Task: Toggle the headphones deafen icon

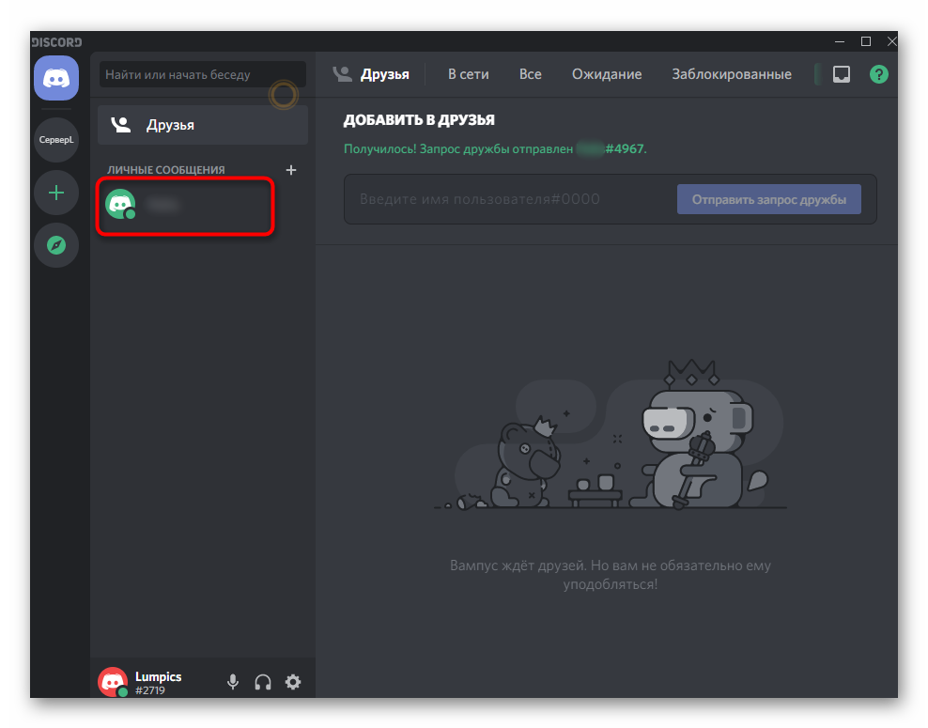Action: [x=263, y=682]
